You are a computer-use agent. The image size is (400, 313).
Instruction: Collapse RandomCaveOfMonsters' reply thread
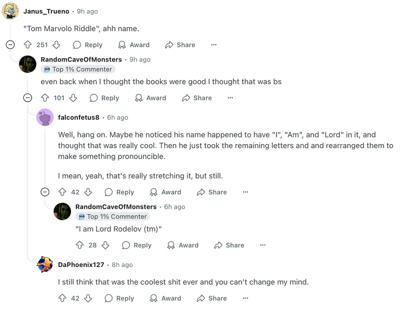(28, 98)
